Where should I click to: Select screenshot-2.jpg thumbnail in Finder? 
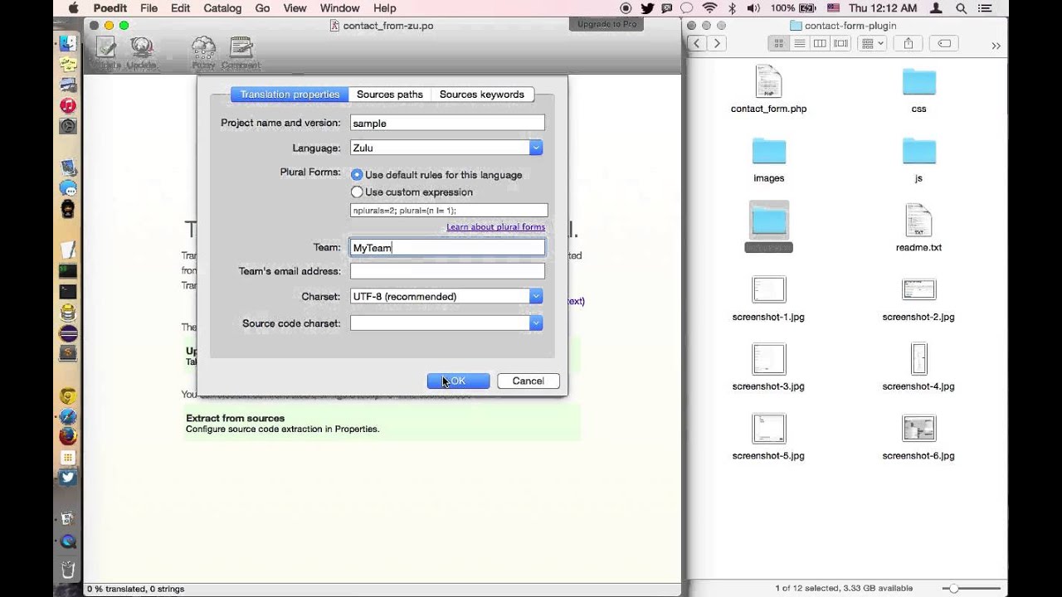(918, 289)
